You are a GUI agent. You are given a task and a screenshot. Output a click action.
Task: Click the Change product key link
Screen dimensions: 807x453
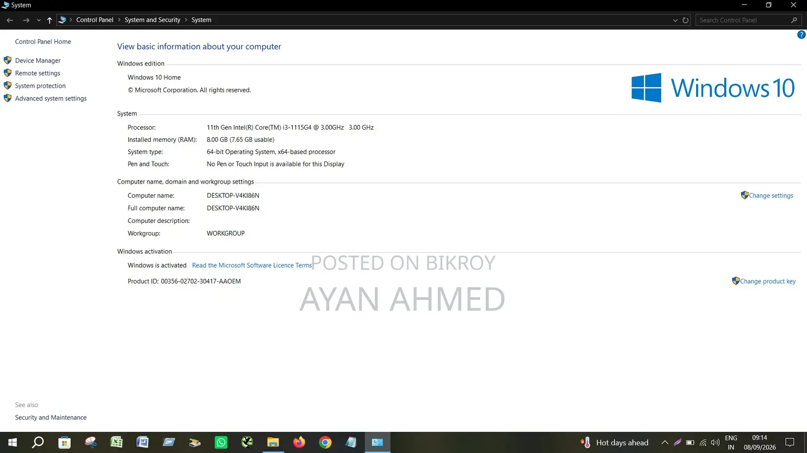coord(768,281)
